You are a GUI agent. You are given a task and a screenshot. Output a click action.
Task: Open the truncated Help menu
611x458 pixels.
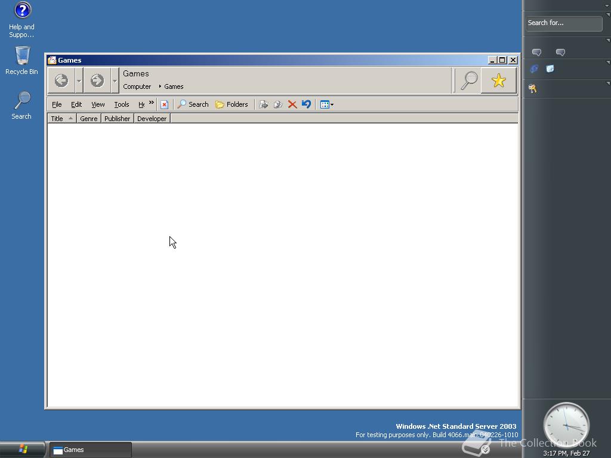(x=141, y=104)
